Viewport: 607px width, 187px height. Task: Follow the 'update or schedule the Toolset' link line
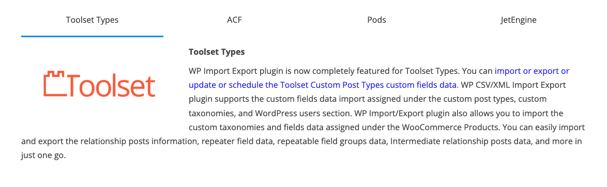click(324, 85)
